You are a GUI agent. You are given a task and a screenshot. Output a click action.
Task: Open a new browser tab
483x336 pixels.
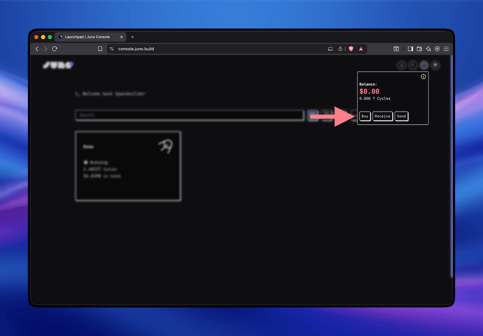click(133, 37)
